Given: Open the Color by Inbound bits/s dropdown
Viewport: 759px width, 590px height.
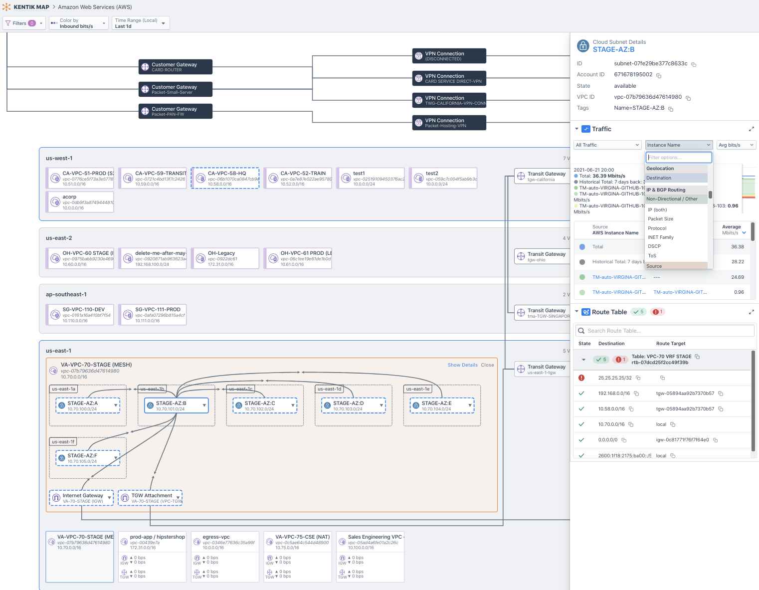Looking at the screenshot, I should coord(79,23).
